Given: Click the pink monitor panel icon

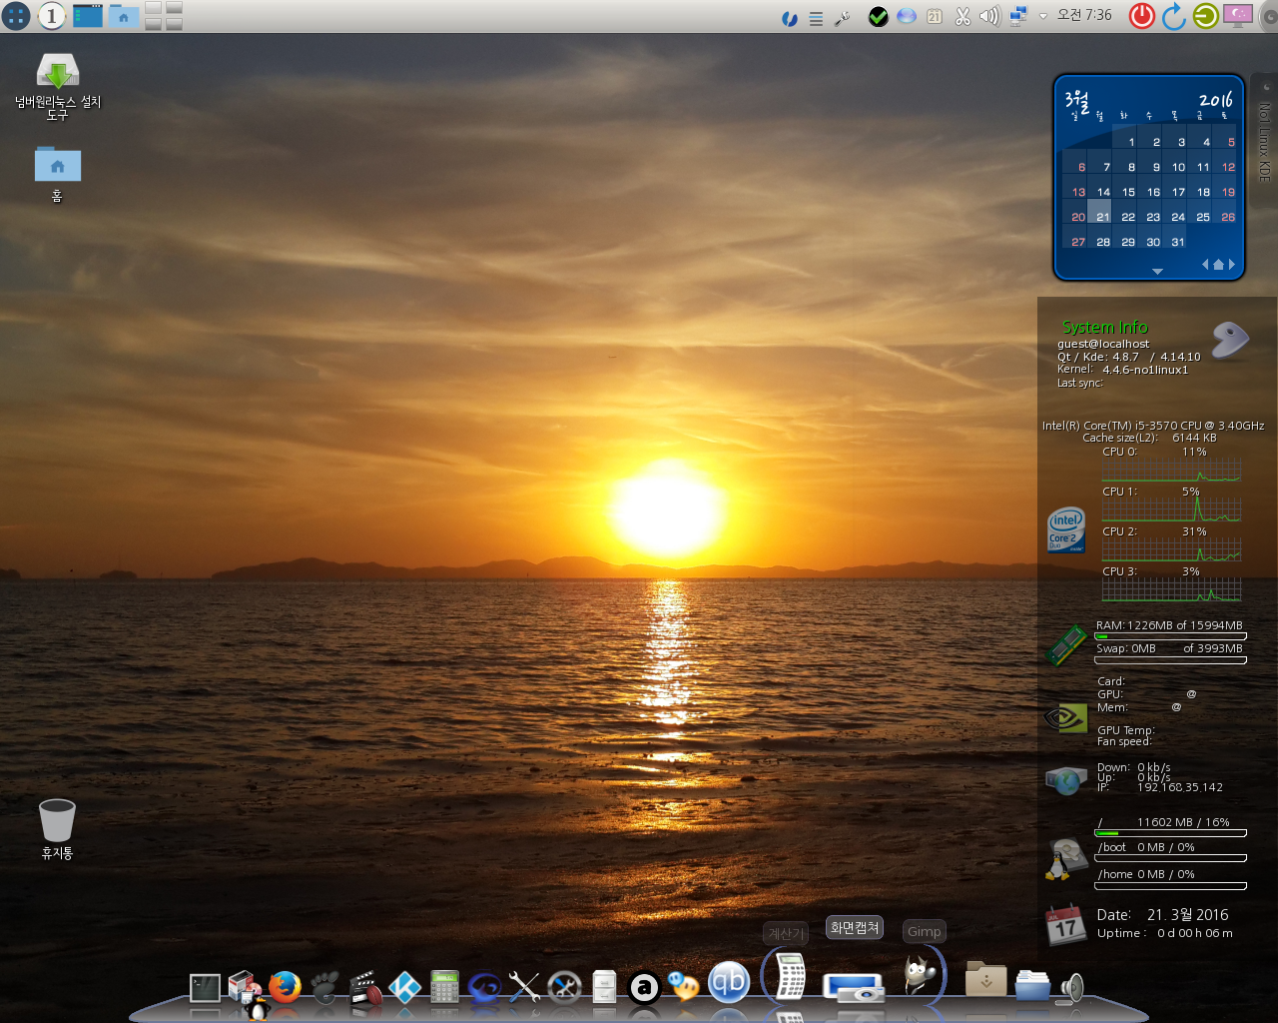Looking at the screenshot, I should 1238,15.
